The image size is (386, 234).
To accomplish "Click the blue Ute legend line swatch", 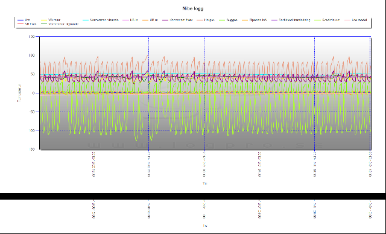I will (x=21, y=20).
